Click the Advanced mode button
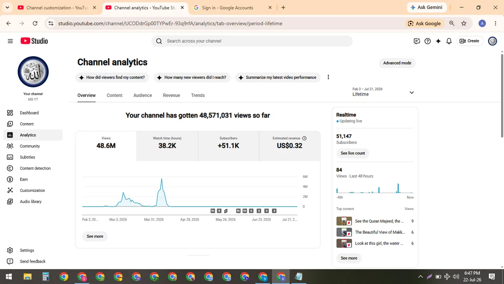The height and width of the screenshot is (284, 504). pyautogui.click(x=397, y=63)
